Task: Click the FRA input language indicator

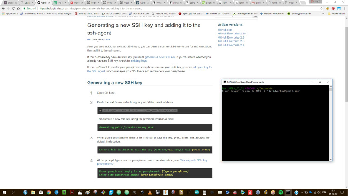Action: [x=324, y=192]
